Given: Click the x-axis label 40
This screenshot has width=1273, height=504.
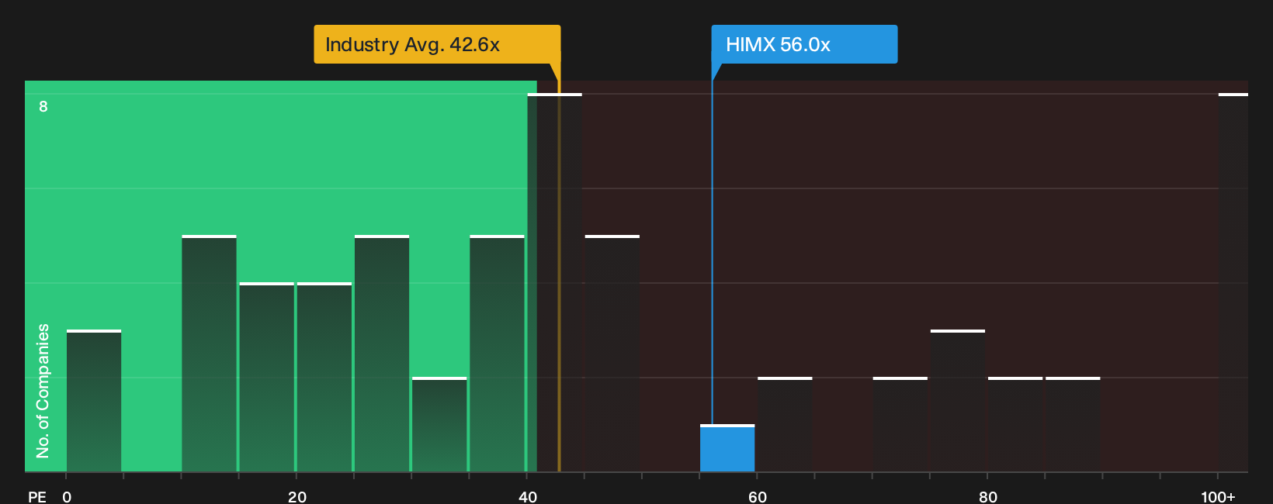Looking at the screenshot, I should coord(527,496).
